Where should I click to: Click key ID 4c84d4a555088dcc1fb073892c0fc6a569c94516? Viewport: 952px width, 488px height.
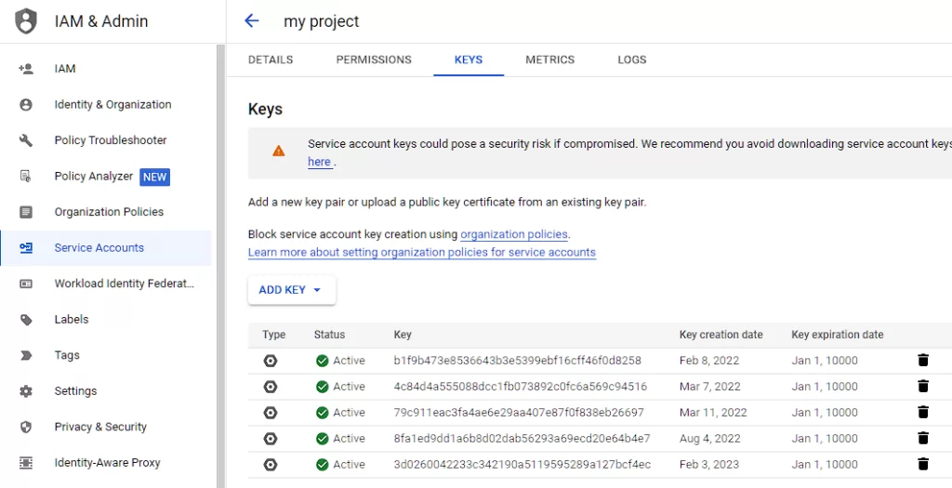521,387
